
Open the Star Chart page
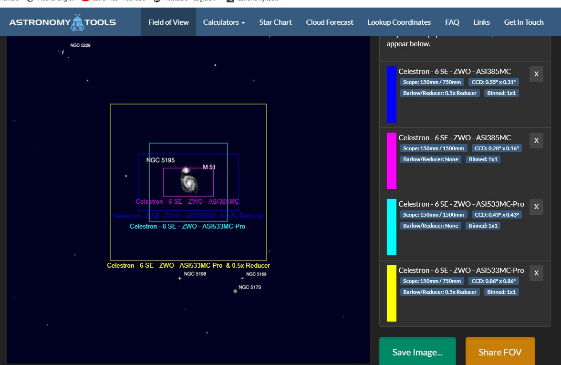(276, 22)
